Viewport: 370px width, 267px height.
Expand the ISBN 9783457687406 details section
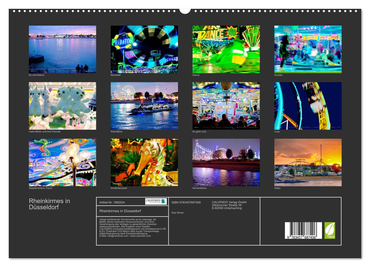pos(186,202)
